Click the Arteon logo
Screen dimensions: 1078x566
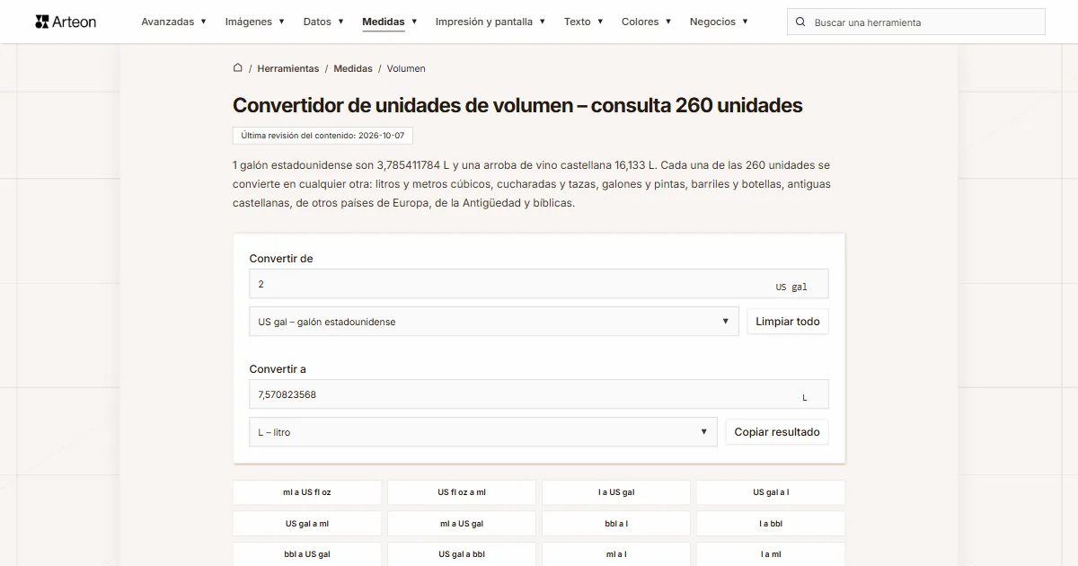66,22
